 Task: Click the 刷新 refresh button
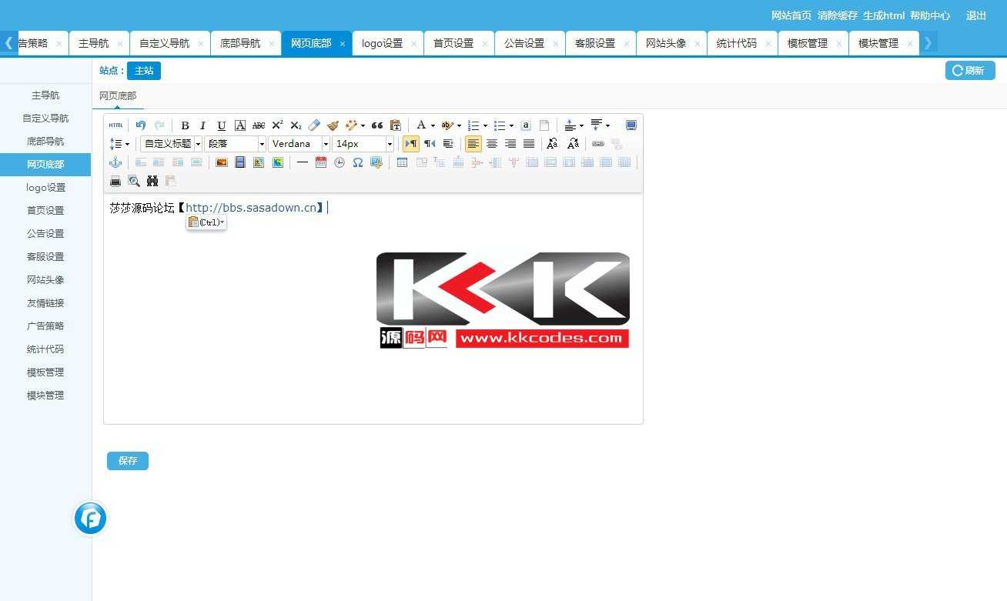pos(970,71)
